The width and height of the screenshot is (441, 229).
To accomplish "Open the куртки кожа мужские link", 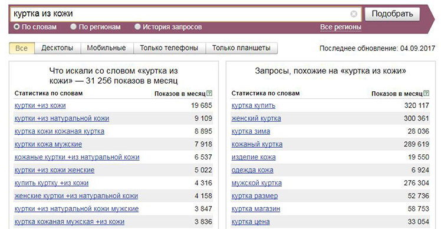I will pyautogui.click(x=48, y=144).
